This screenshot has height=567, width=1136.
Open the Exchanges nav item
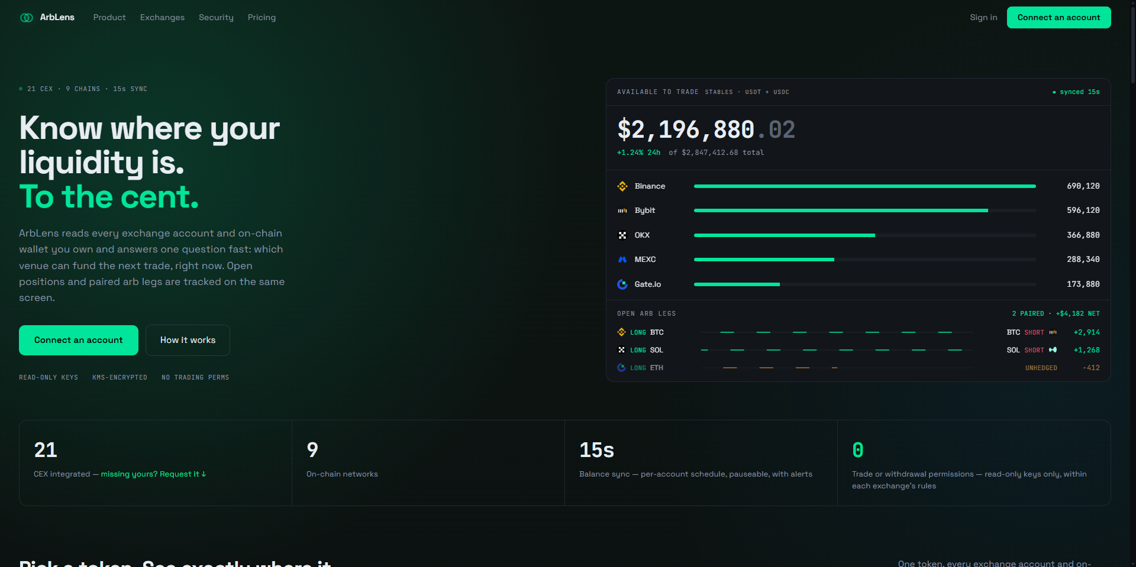pyautogui.click(x=162, y=18)
